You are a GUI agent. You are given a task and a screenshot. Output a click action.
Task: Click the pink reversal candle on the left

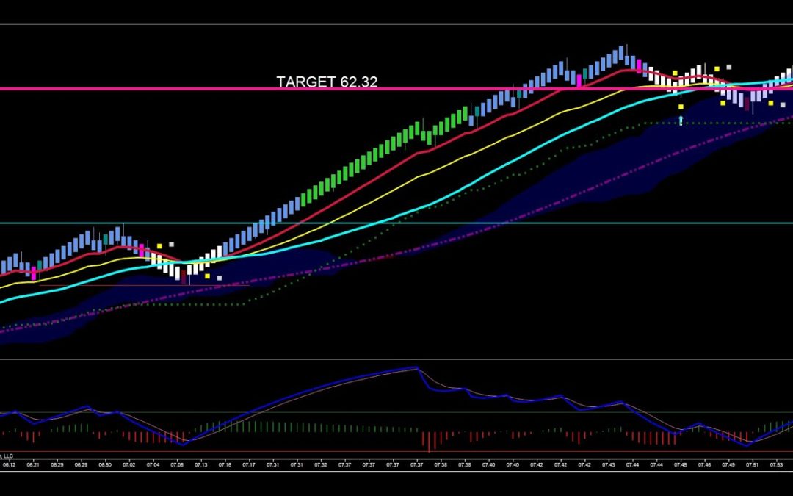33,273
